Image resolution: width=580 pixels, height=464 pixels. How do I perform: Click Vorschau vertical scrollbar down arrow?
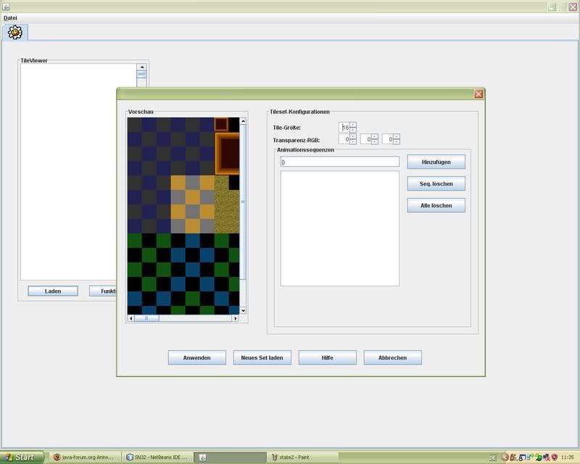coord(243,311)
